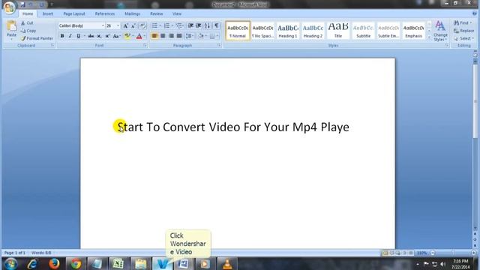Cut the selected text
The height and width of the screenshot is (270, 480).
click(27, 23)
